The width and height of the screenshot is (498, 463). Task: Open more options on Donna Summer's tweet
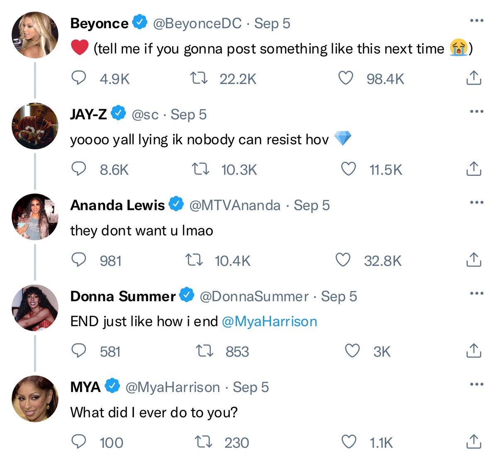(x=476, y=293)
